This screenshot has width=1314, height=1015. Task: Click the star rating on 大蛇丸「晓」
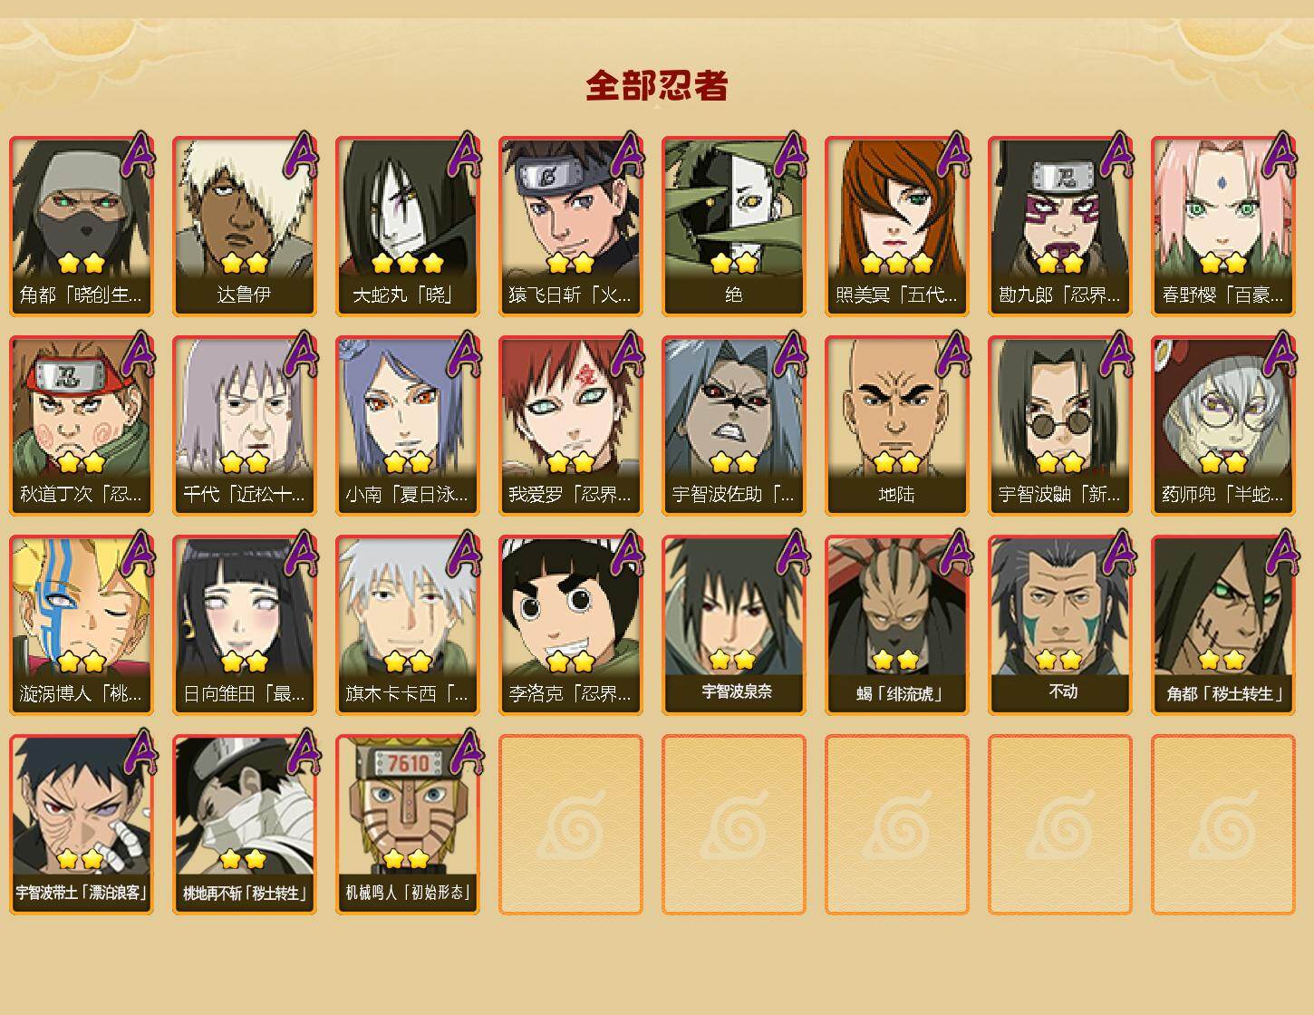click(x=408, y=263)
